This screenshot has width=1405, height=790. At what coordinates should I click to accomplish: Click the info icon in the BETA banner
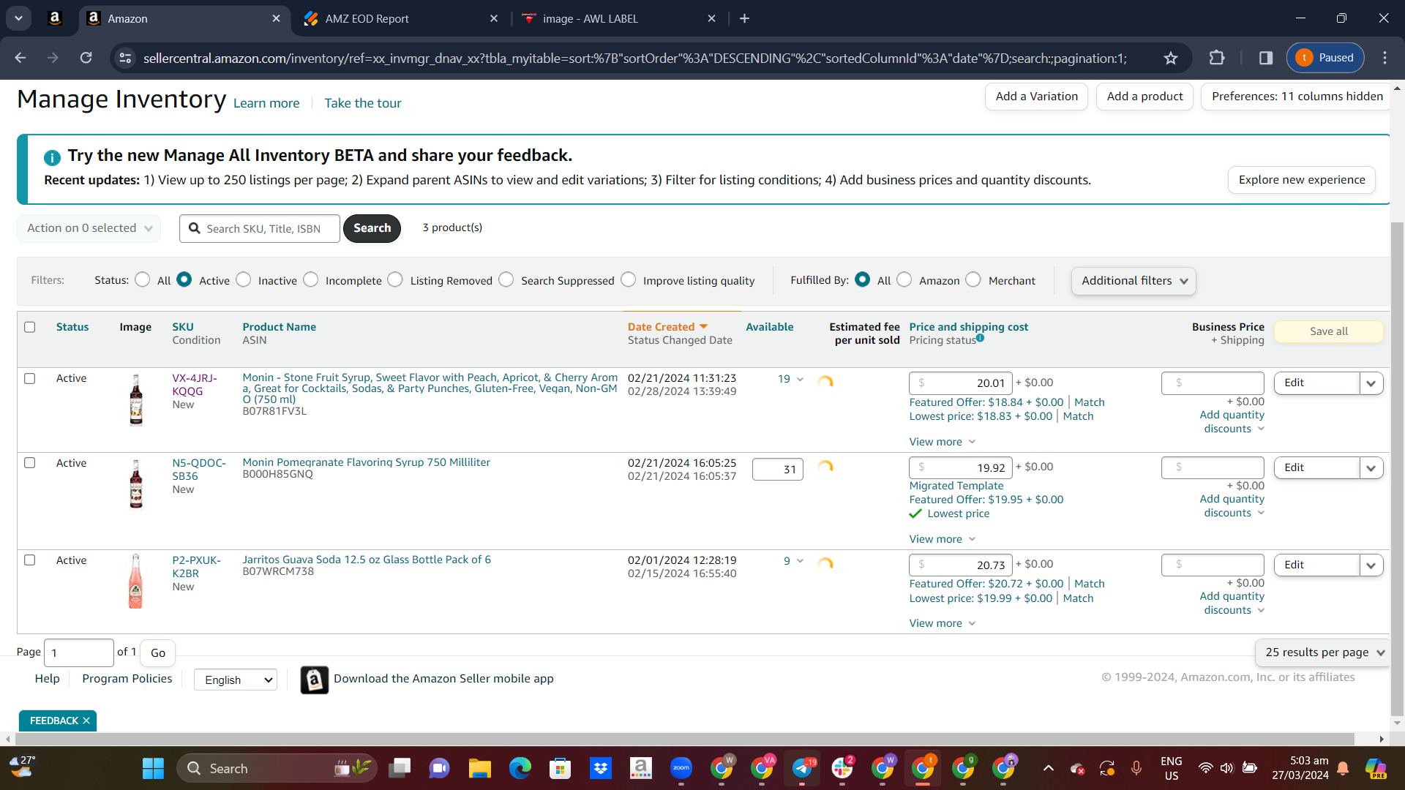tap(52, 157)
